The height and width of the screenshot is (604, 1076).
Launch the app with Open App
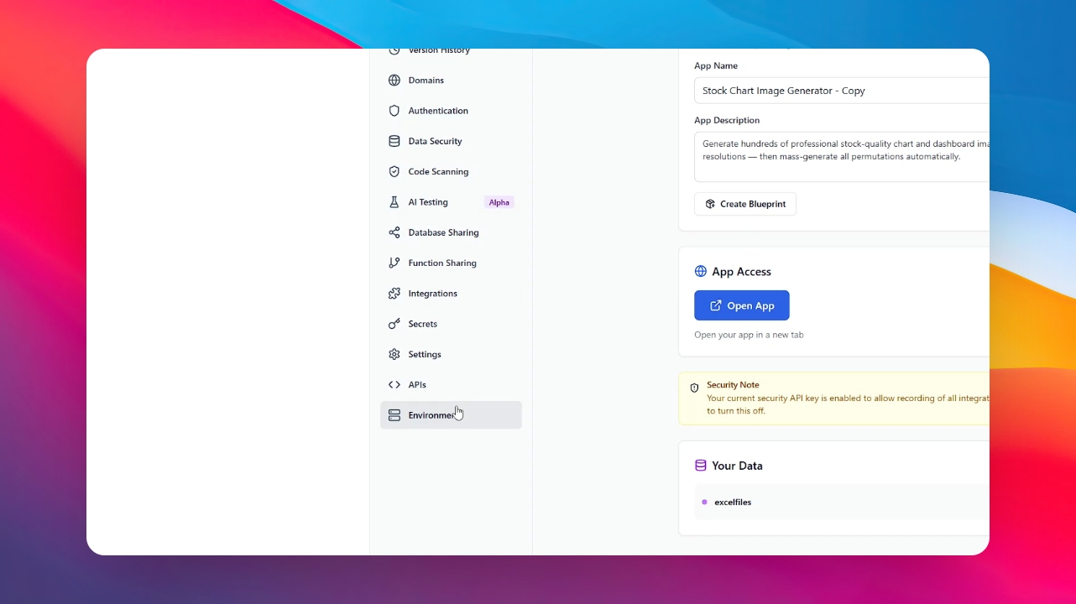pos(742,305)
